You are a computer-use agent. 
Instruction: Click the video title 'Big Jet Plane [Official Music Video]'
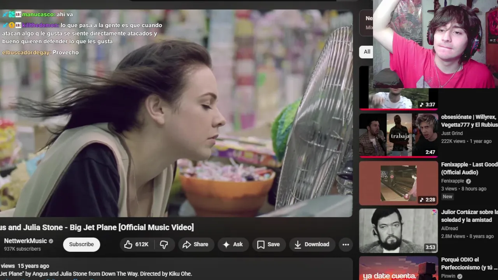click(132, 227)
